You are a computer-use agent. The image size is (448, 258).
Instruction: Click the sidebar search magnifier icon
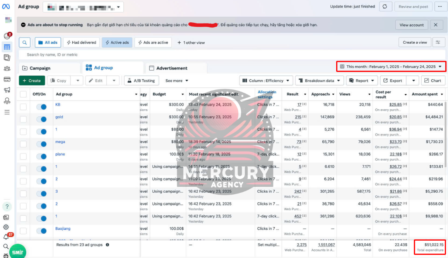tap(6, 246)
